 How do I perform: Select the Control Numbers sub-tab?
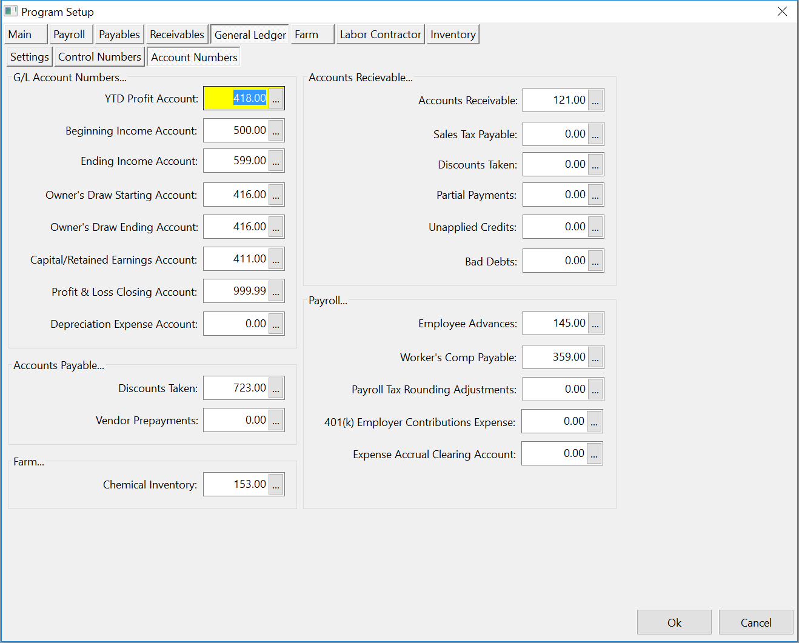(x=99, y=57)
